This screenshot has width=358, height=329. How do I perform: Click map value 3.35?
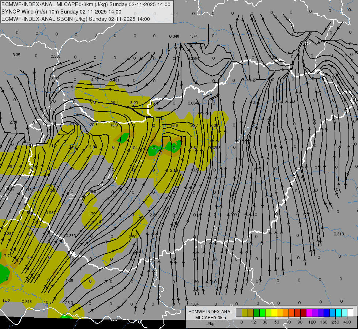tap(16, 55)
